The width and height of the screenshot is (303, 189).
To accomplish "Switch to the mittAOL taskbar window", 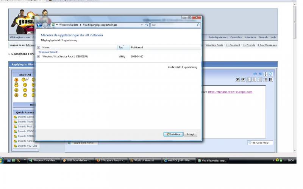I will 178,160.
